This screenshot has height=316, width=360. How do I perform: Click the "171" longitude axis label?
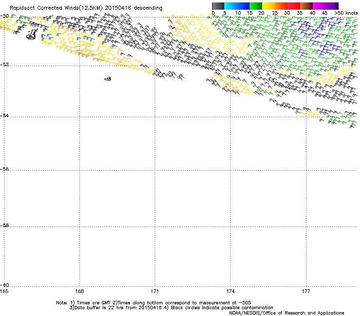pyautogui.click(x=155, y=291)
